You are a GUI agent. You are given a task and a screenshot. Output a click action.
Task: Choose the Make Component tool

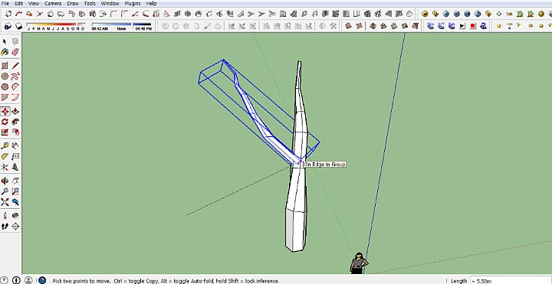(x=15, y=41)
